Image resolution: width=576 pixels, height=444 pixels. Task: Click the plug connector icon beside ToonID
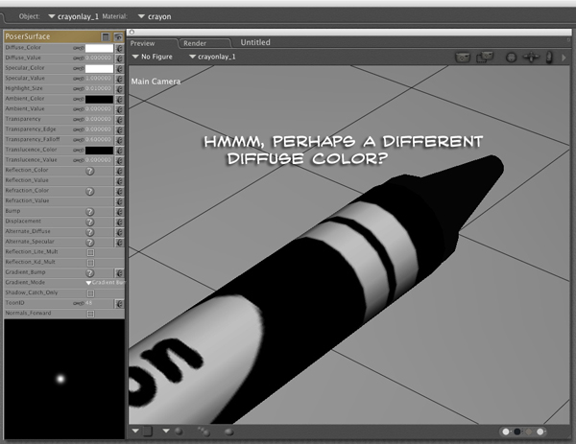point(119,303)
